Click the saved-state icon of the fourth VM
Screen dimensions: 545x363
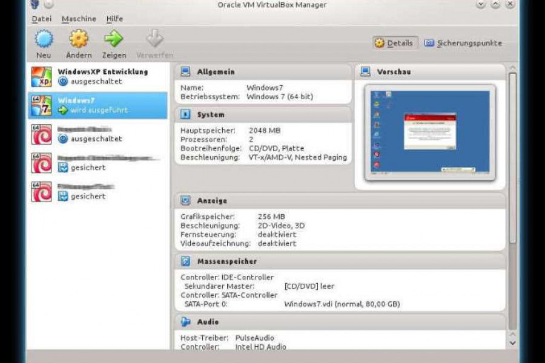[x=63, y=168]
